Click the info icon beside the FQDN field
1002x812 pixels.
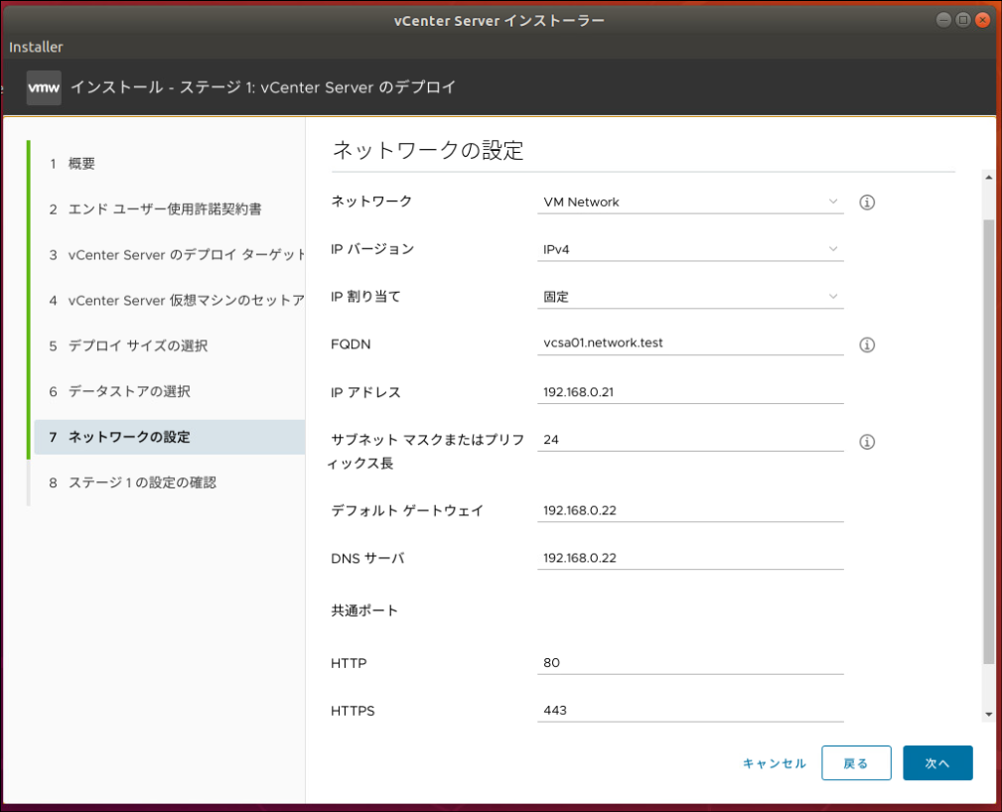pyautogui.click(x=867, y=345)
